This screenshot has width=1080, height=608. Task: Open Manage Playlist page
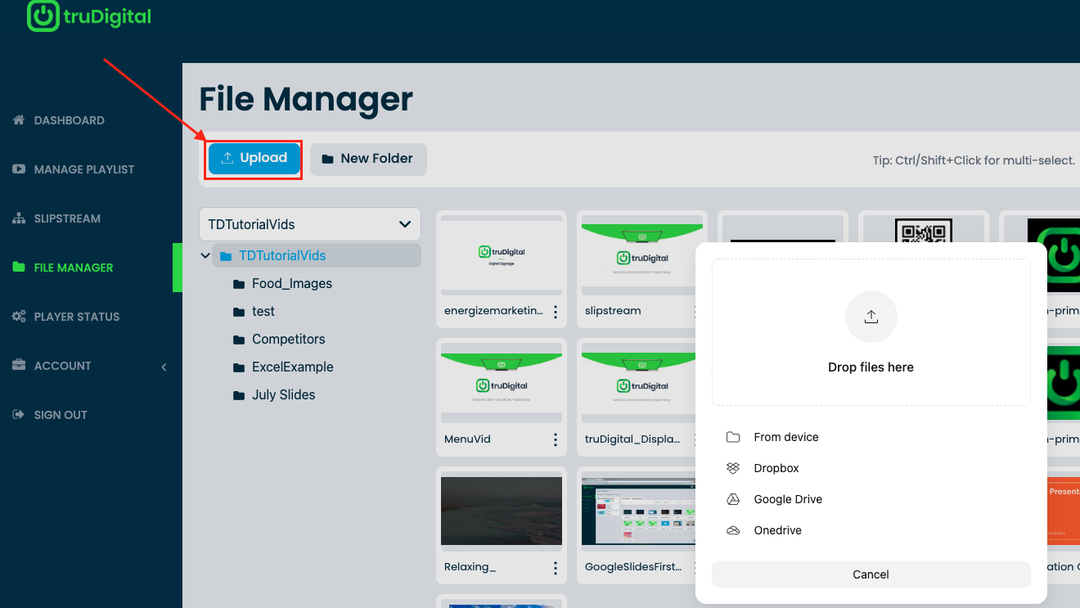pyautogui.click(x=84, y=169)
